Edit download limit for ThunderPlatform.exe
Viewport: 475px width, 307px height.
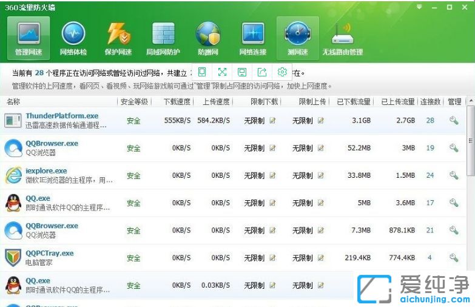[272, 121]
